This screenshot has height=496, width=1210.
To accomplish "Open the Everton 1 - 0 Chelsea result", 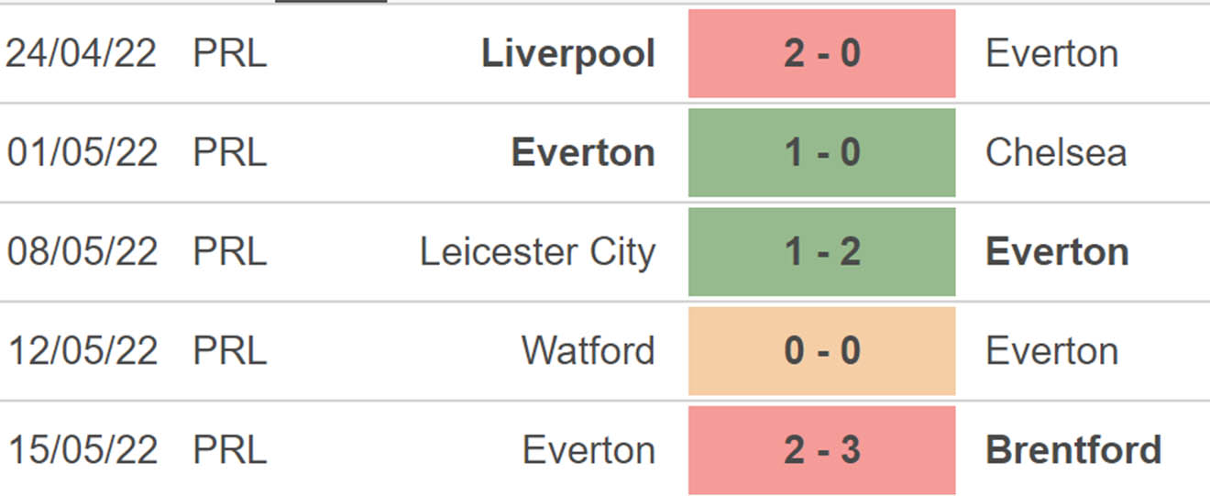I will (x=821, y=152).
